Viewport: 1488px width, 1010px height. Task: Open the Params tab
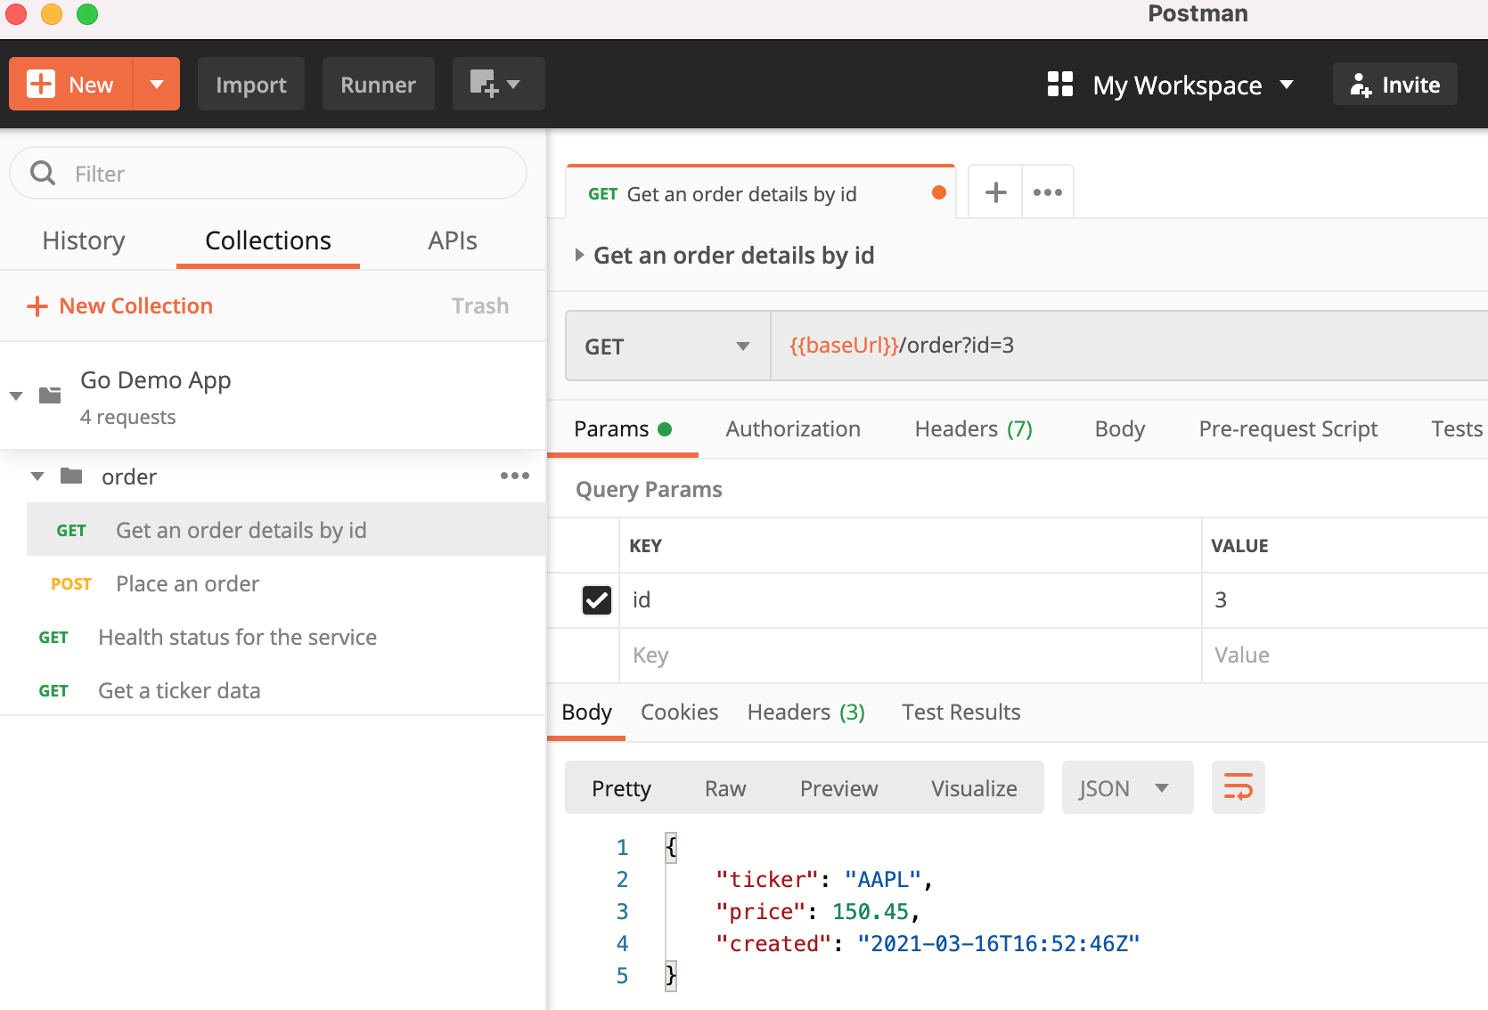[x=622, y=429]
